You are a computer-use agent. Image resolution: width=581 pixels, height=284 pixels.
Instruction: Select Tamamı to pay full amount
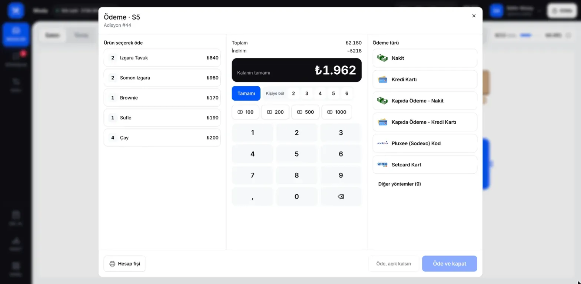click(246, 93)
